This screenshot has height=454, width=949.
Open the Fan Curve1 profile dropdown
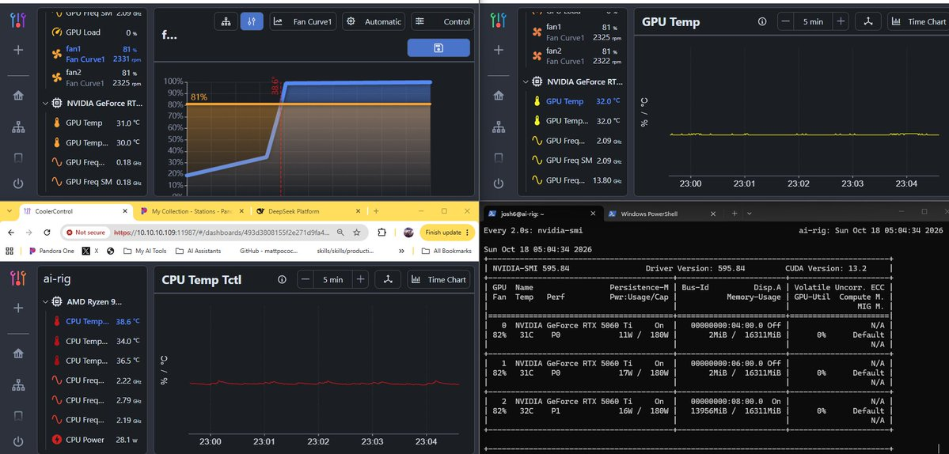(302, 21)
